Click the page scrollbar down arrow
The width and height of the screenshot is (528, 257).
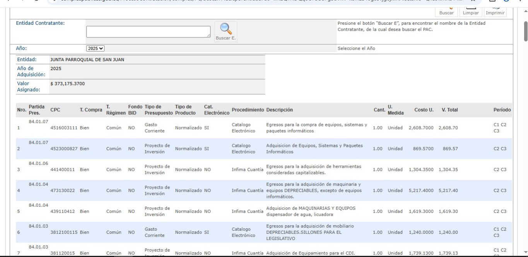coord(525,253)
